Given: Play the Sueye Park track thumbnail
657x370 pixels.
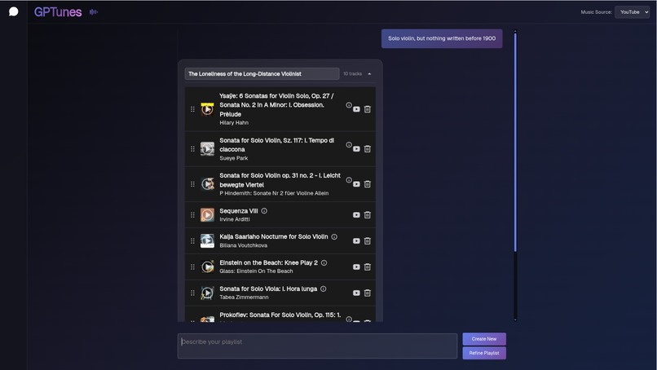Looking at the screenshot, I should (207, 149).
